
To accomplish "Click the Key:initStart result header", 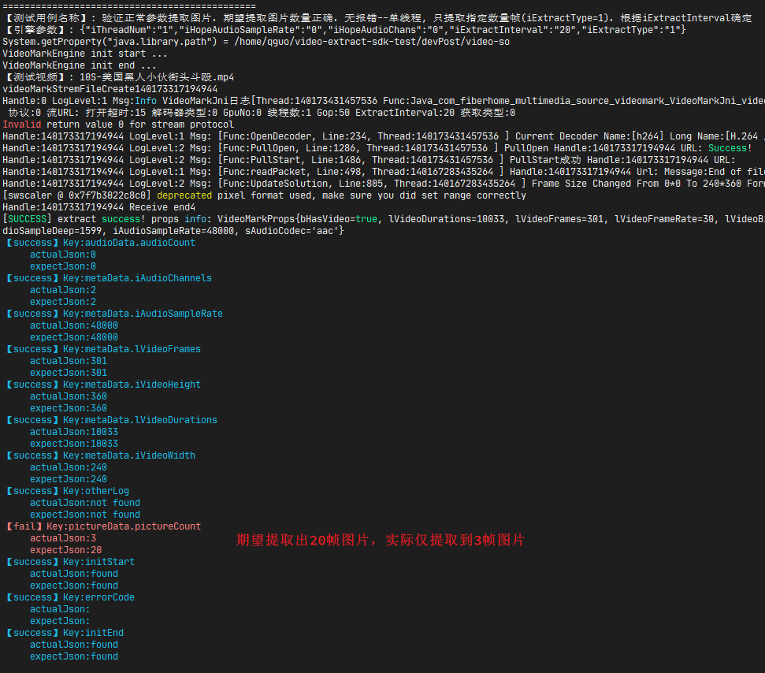I will 70,562.
